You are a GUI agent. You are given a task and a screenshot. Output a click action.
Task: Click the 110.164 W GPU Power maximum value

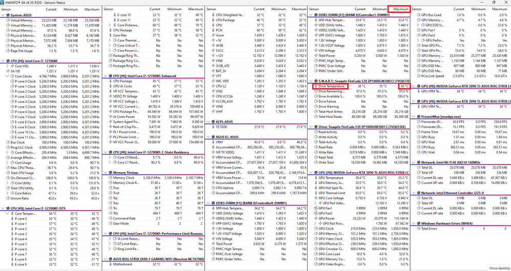[x=400, y=219]
